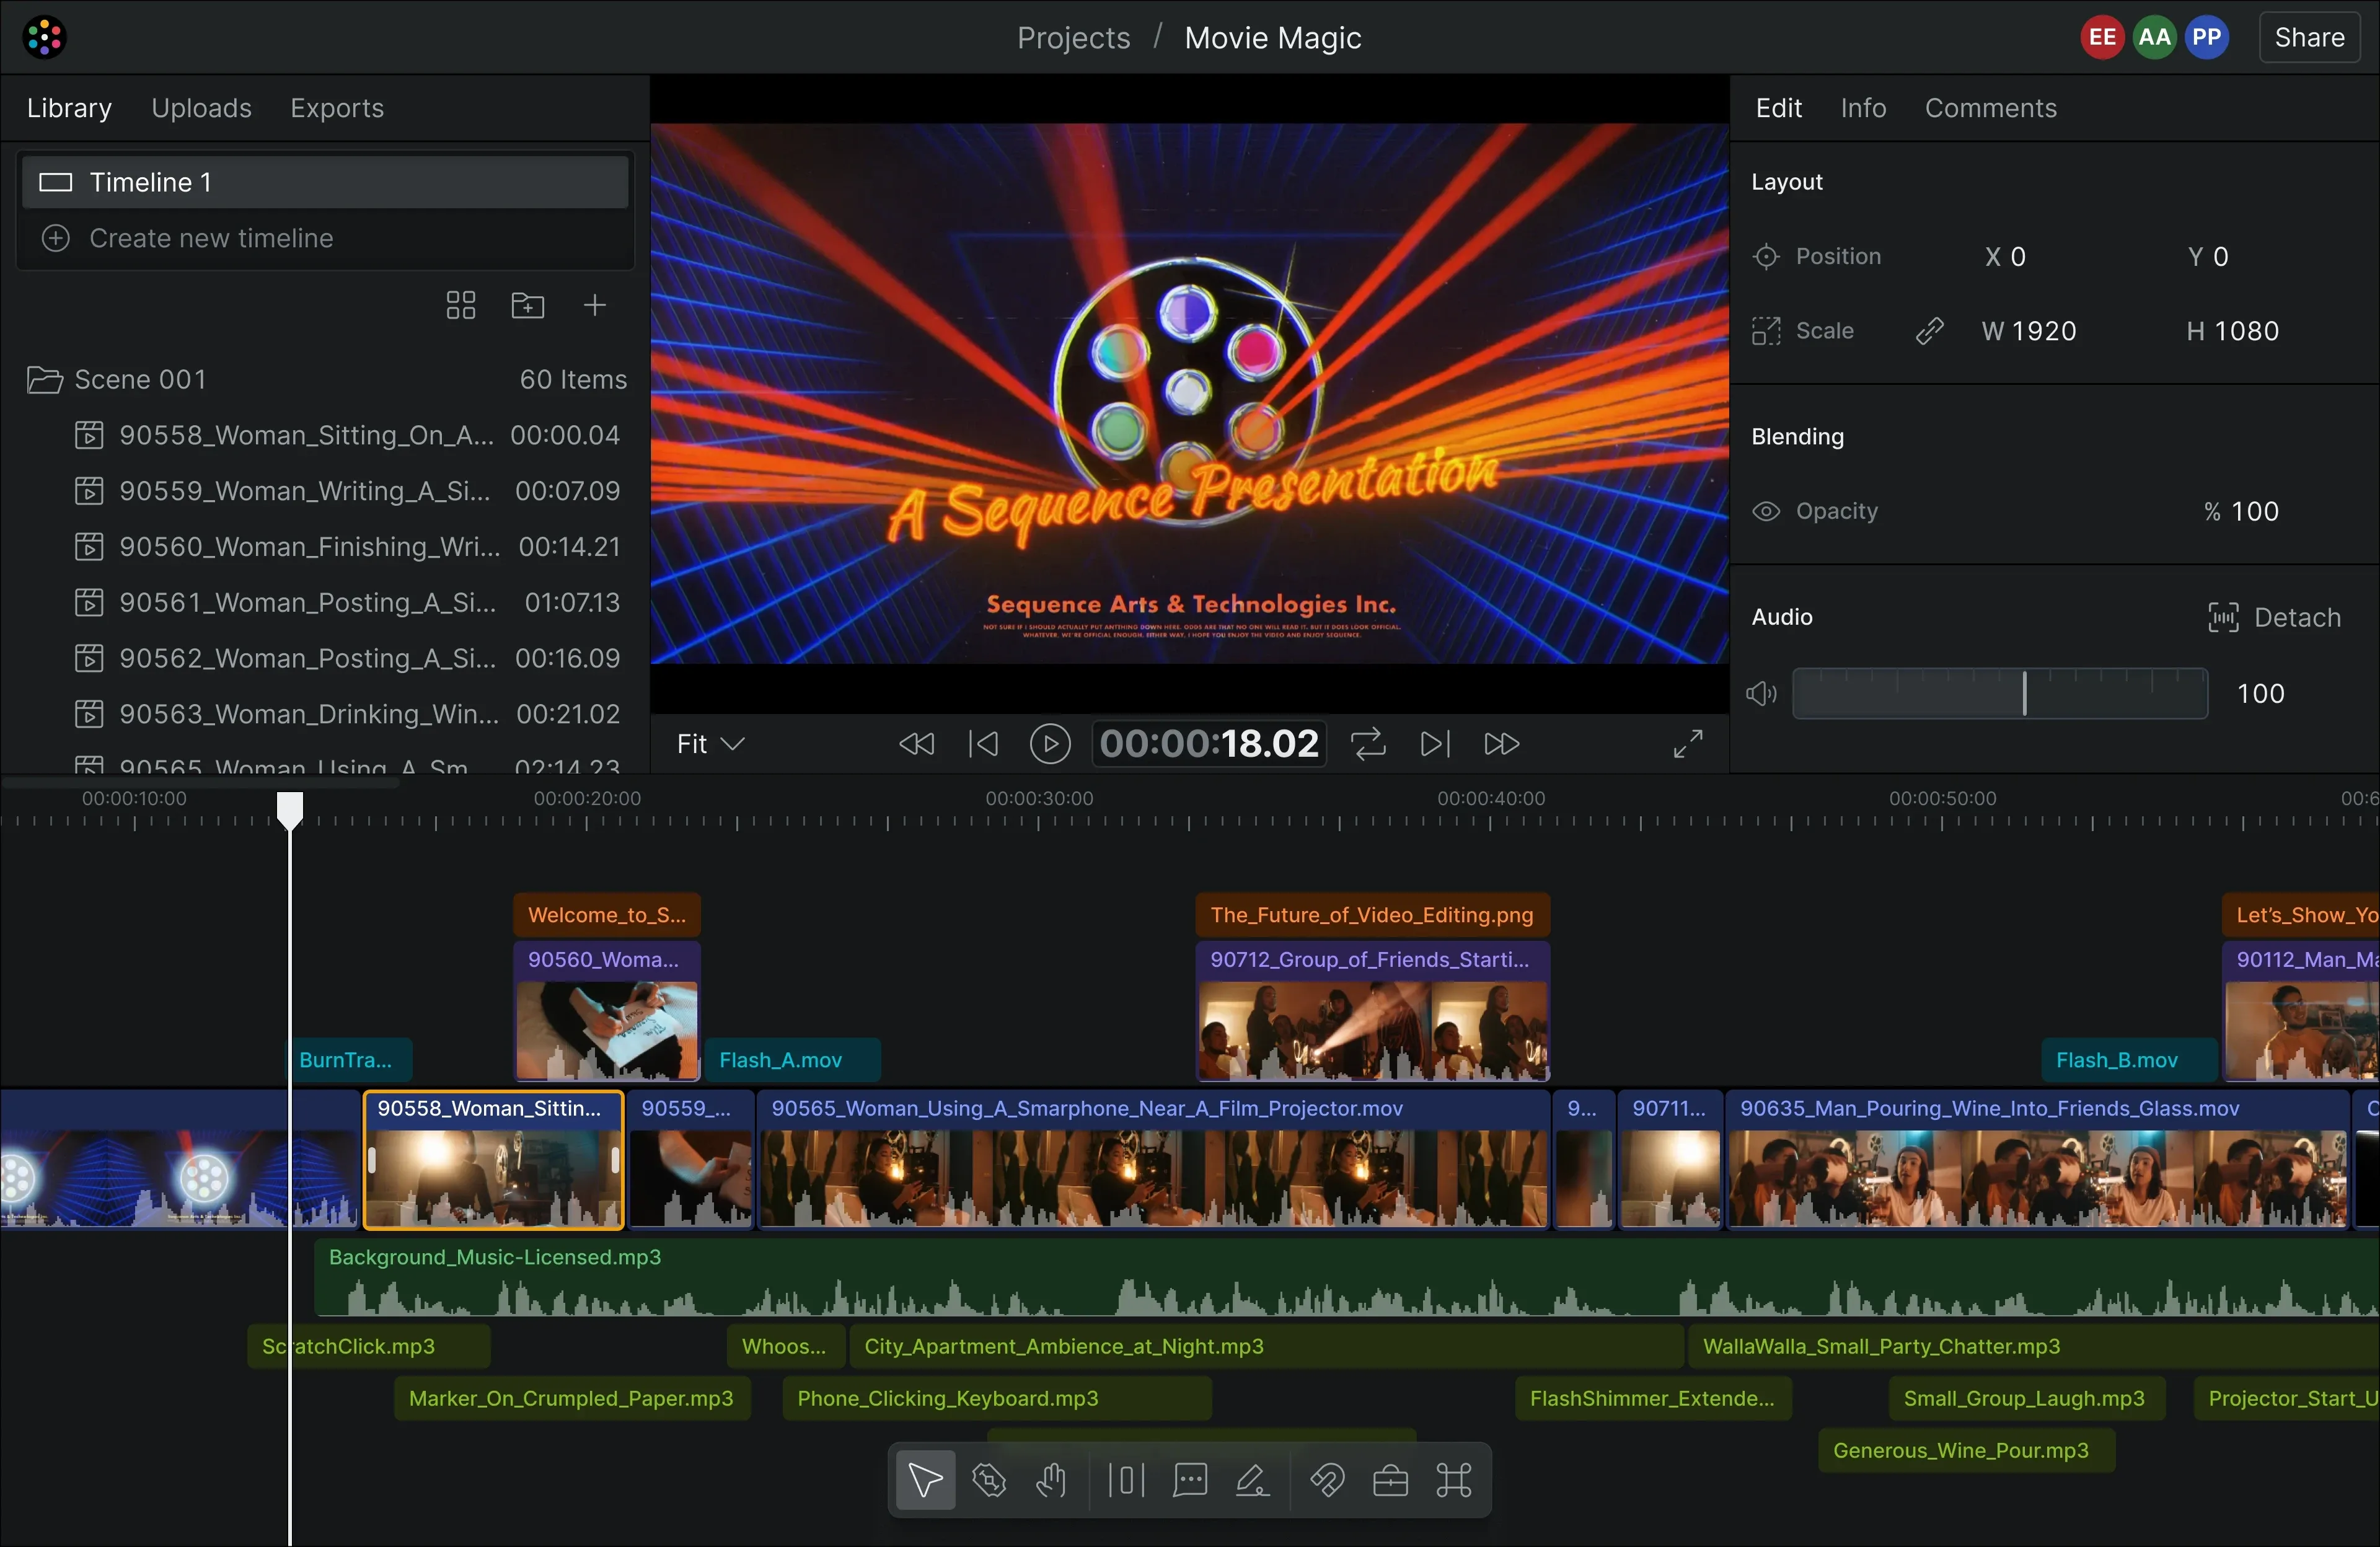This screenshot has width=2380, height=1547.
Task: Toggle the scale aspect ratio link
Action: (x=1929, y=331)
